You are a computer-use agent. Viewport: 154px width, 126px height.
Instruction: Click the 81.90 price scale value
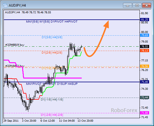(x=144, y=13)
